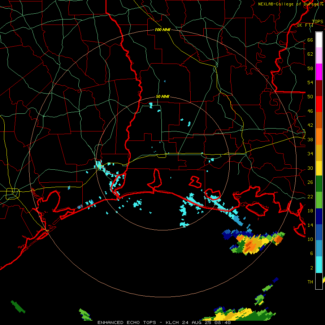The height and width of the screenshot is (325, 325).
Task: Click the 50 NMI range ring label
Action: tap(162, 96)
